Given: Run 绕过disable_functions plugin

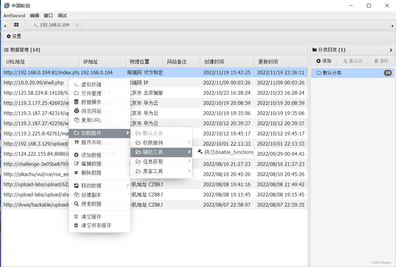Looking at the screenshot, I should (x=223, y=152).
